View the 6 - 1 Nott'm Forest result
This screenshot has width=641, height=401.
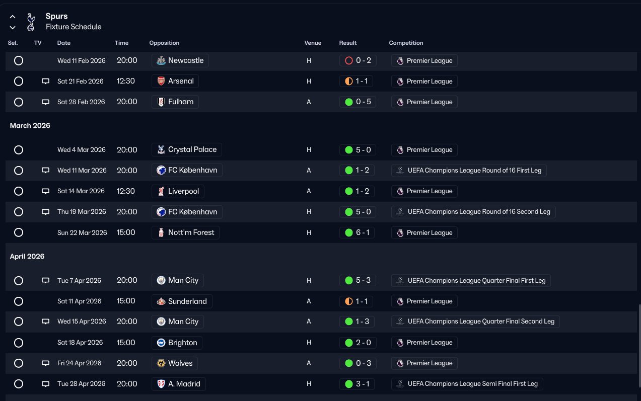coord(357,232)
